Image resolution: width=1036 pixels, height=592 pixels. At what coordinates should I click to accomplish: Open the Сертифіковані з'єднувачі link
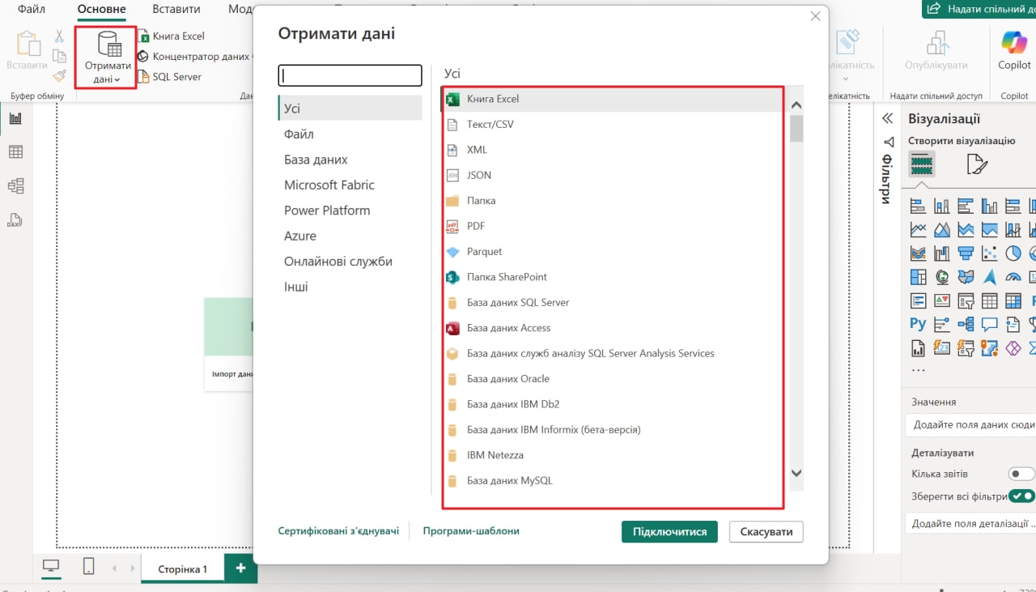click(x=338, y=531)
